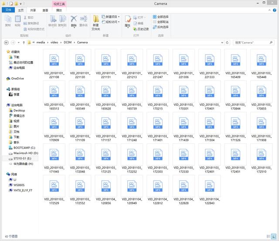Collapse the ribbon with the chevron

coord(269,10)
